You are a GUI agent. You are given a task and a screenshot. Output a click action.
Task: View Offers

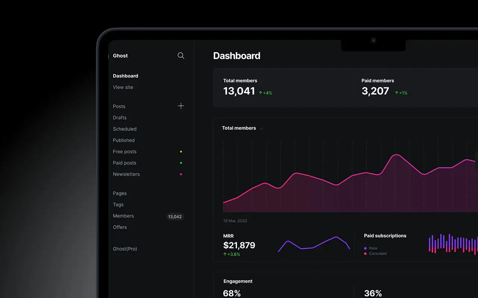click(x=119, y=227)
